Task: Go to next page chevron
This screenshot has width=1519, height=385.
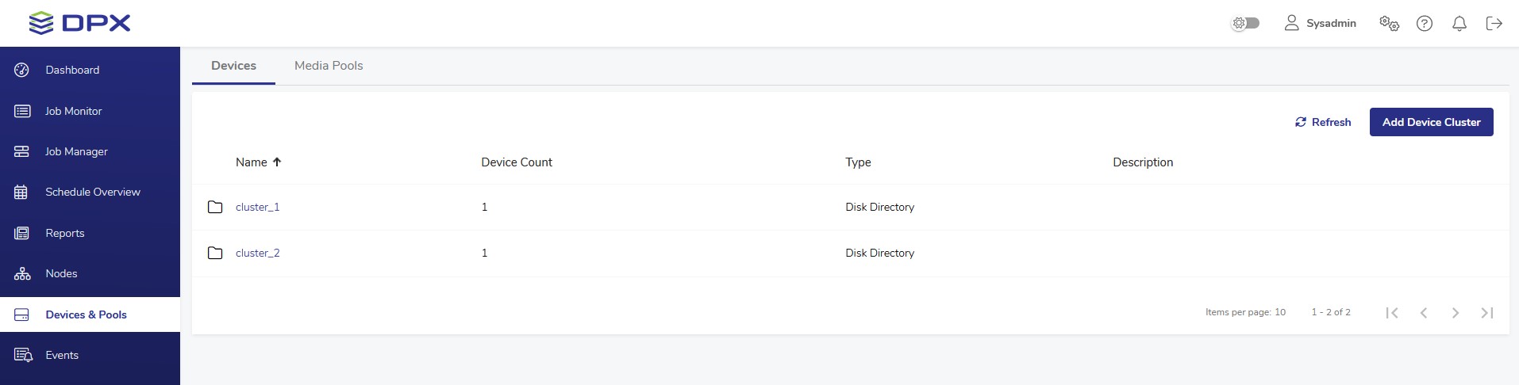Action: (x=1455, y=313)
